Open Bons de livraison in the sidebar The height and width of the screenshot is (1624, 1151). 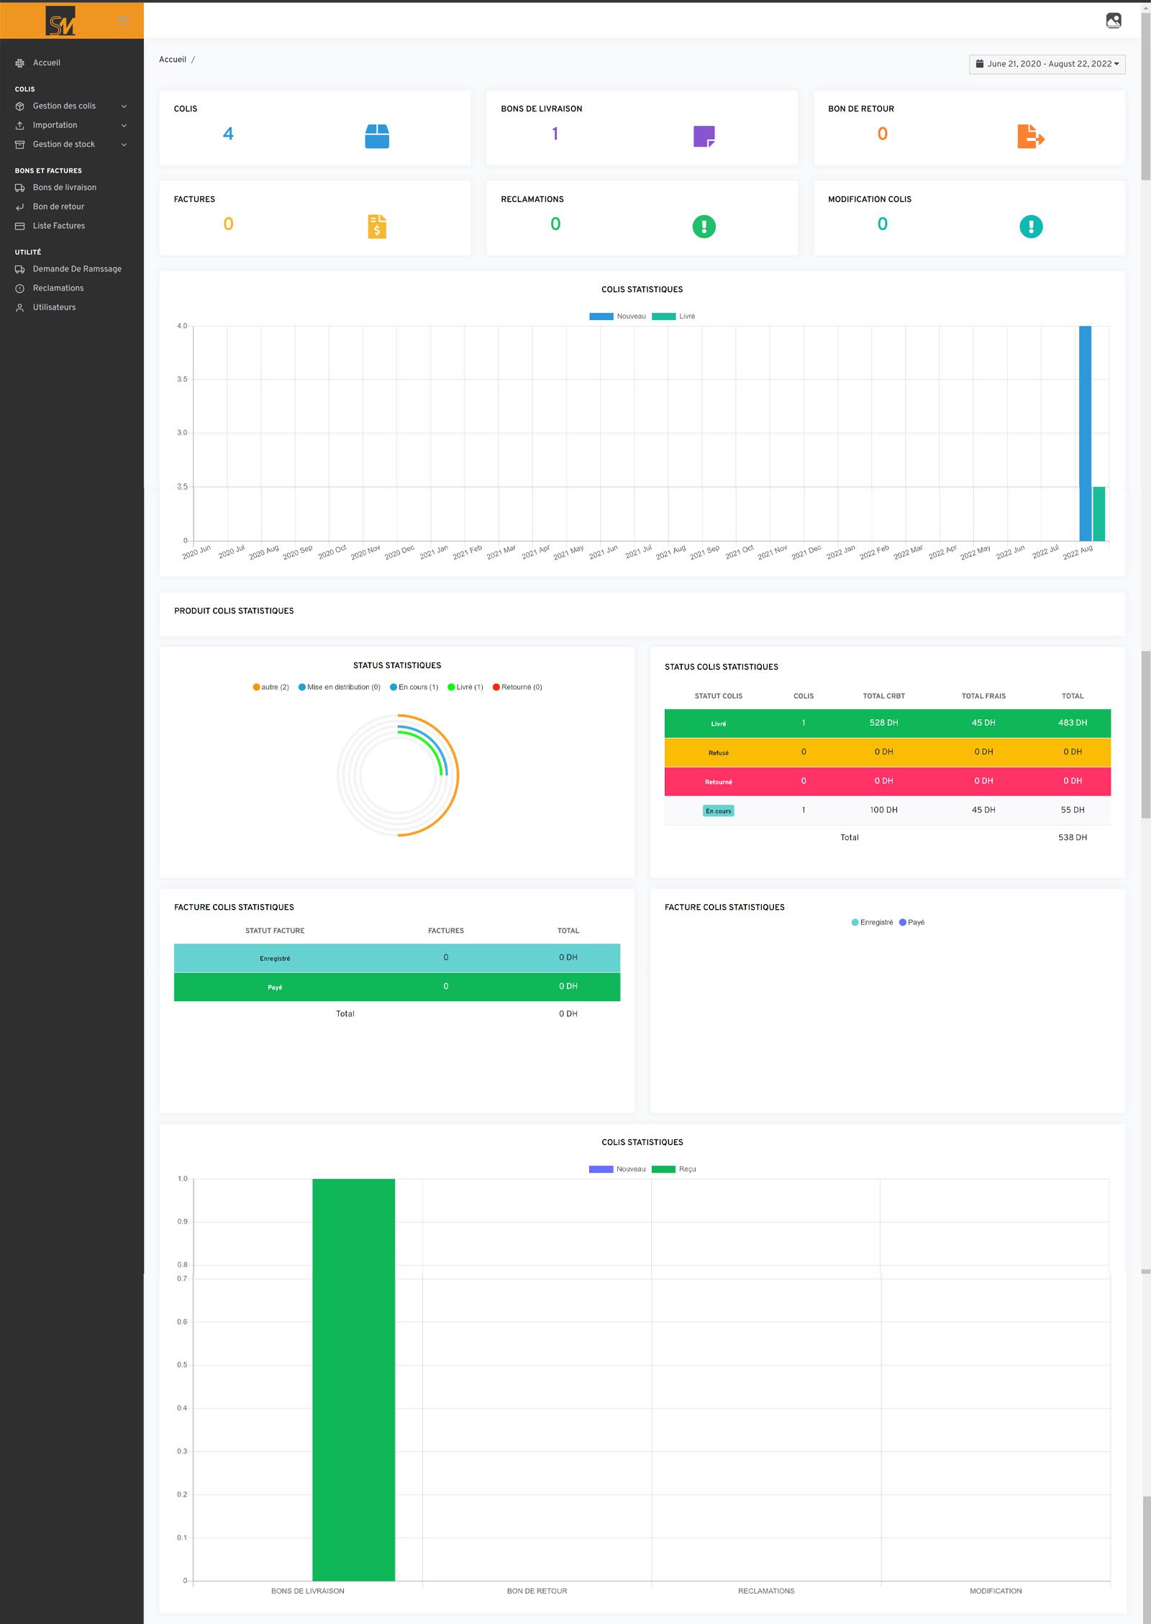point(64,188)
